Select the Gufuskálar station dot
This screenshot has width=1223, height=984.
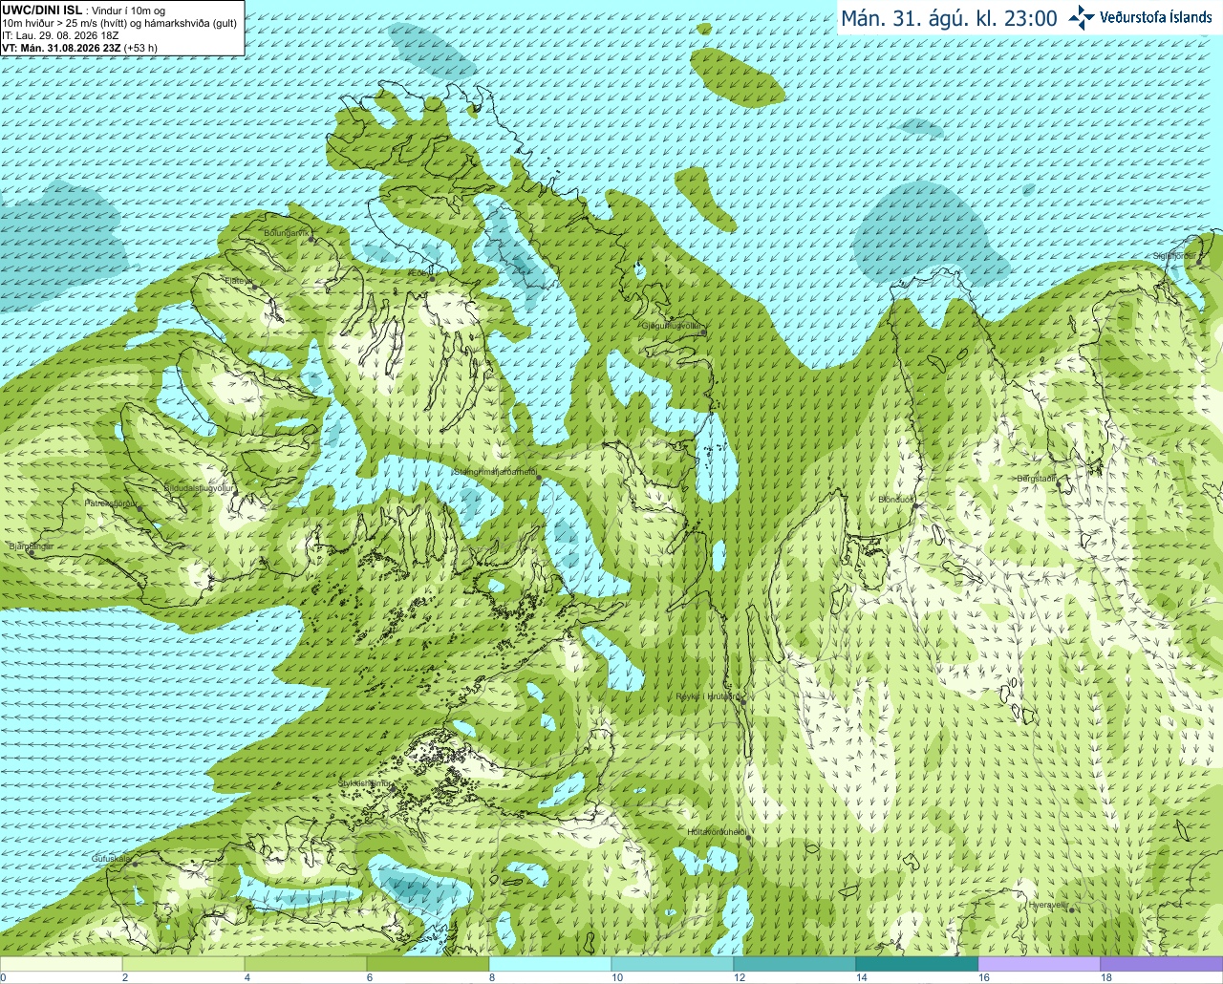coord(135,864)
